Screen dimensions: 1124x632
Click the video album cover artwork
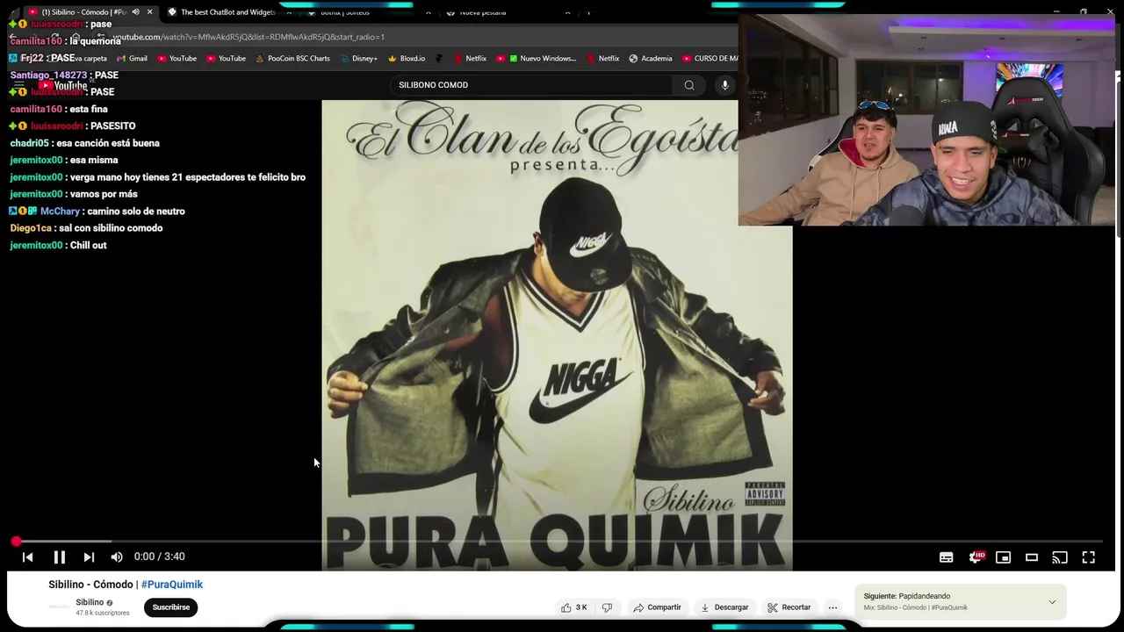tap(557, 334)
